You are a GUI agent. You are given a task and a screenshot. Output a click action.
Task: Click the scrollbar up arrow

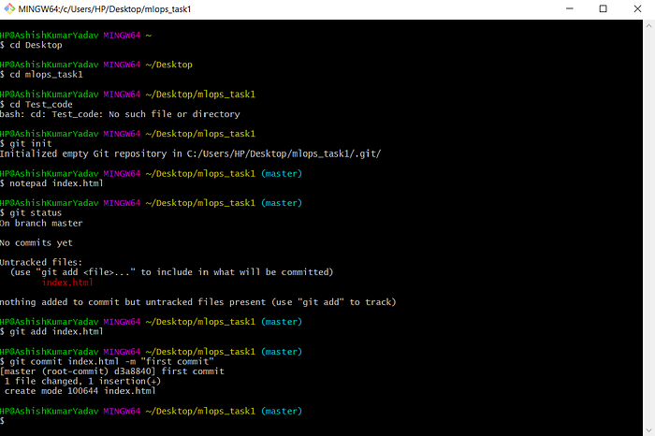click(x=648, y=25)
